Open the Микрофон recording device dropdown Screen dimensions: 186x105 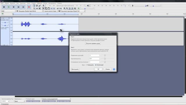pos(31,11)
